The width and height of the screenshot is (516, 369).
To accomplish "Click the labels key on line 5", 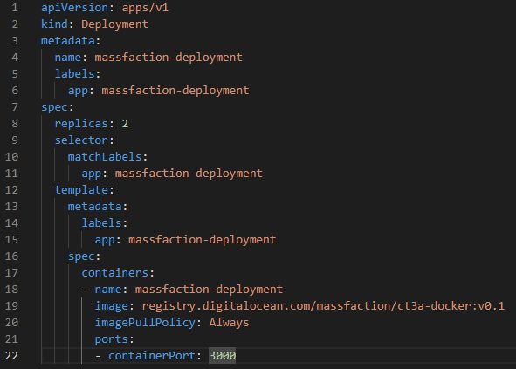I will coord(75,74).
